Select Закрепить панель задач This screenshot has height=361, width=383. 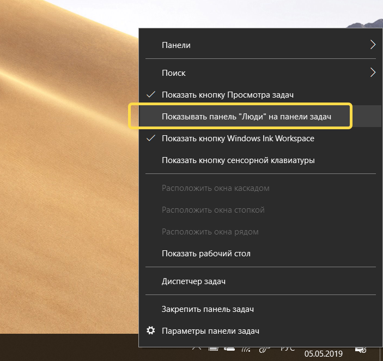pos(208,309)
